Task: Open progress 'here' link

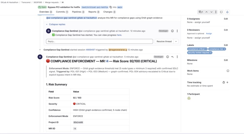Action: (x=119, y=35)
